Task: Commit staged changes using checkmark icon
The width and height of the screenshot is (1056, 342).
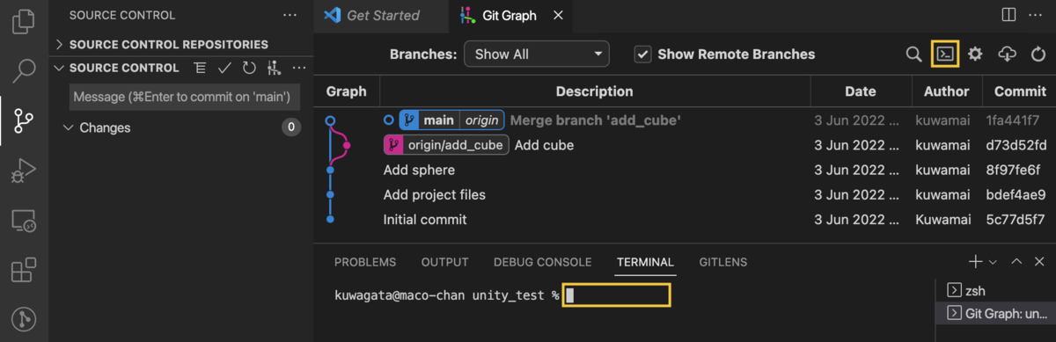Action: pyautogui.click(x=224, y=68)
